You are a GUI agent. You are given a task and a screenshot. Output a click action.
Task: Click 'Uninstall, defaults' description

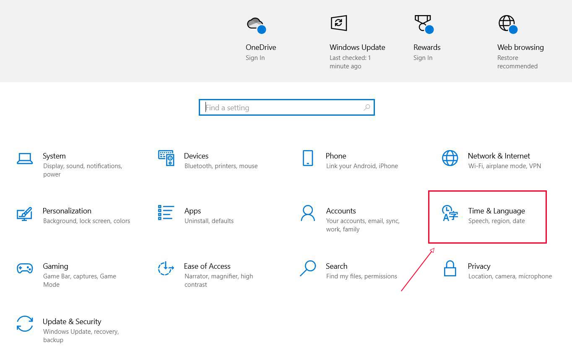point(209,221)
